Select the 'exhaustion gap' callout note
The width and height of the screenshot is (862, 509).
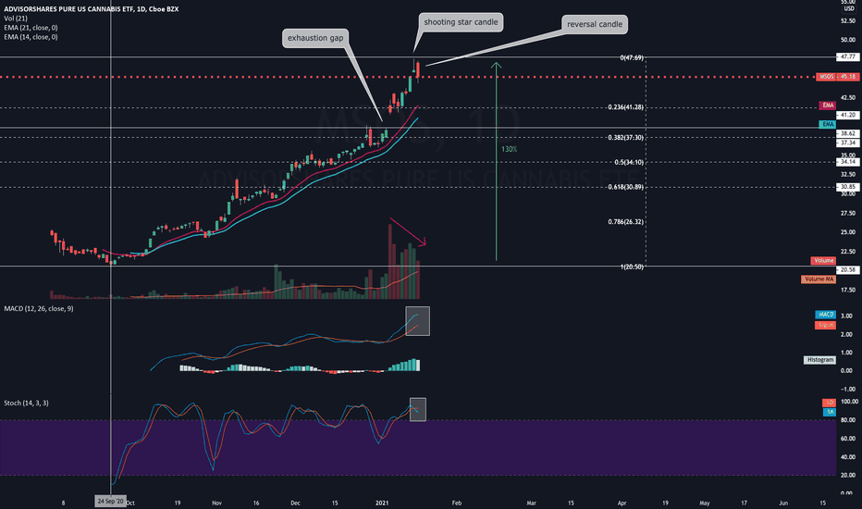315,38
